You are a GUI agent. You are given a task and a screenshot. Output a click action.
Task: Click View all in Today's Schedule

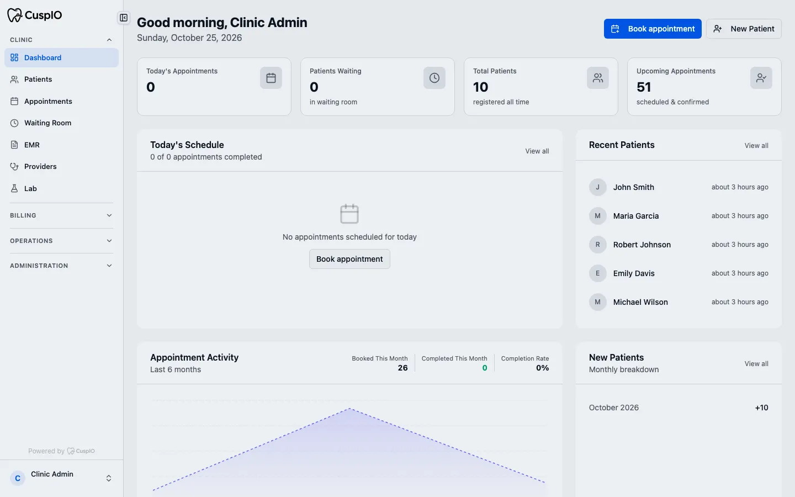point(537,151)
